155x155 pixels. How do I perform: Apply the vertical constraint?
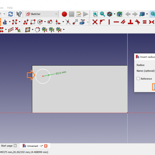tap(109, 22)
